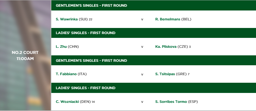Click second Ladies' Singles First Round header
256x111 pixels.
click(154, 88)
